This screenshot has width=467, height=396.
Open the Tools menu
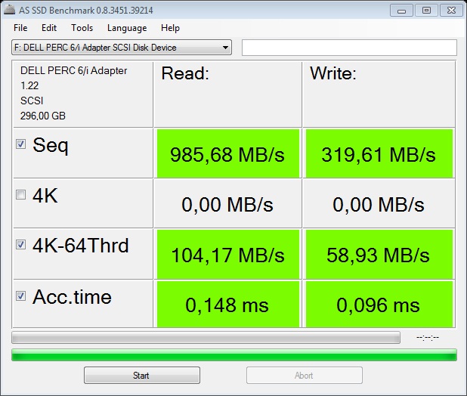pyautogui.click(x=82, y=28)
